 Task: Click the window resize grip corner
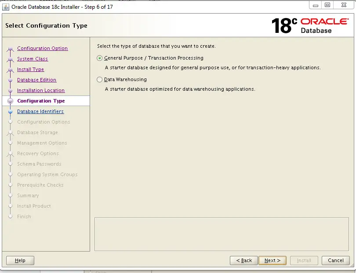tap(352, 266)
